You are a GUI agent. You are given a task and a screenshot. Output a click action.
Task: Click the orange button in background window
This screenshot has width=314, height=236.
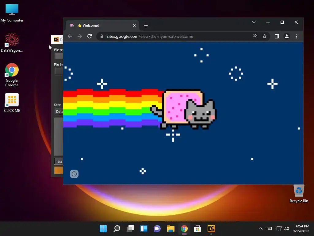(59, 170)
